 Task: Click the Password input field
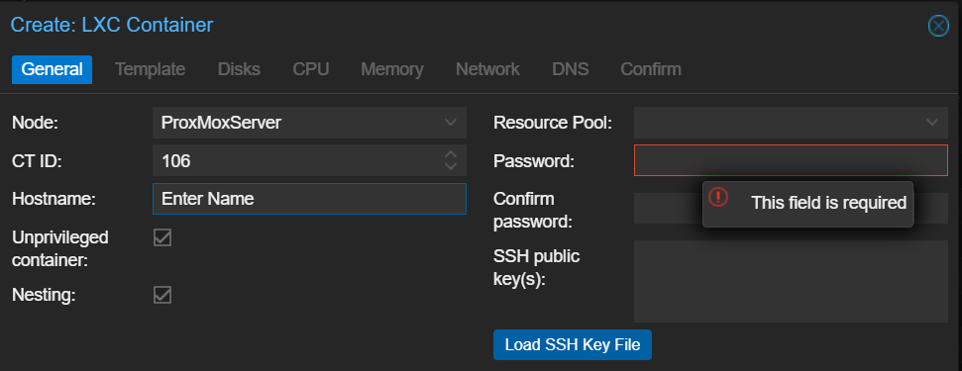pos(791,160)
